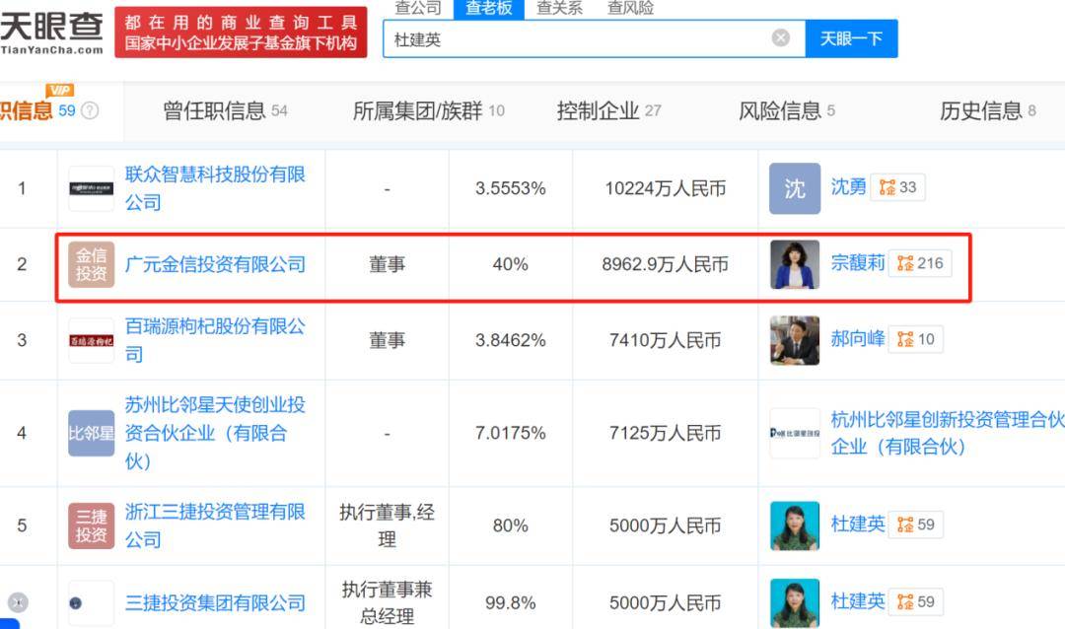
Task: Open relationship map icon next to 郝向峰
Action: [x=905, y=338]
